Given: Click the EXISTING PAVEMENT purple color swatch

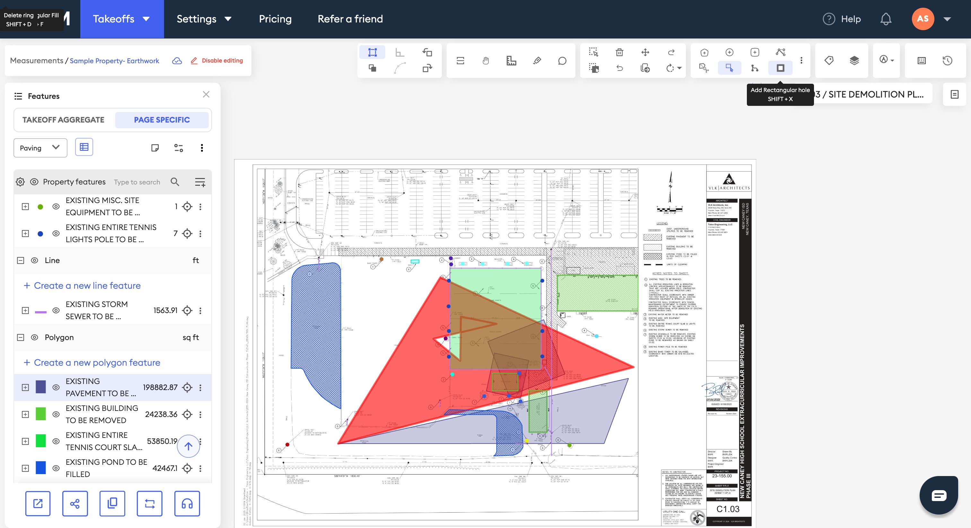Looking at the screenshot, I should 41,387.
